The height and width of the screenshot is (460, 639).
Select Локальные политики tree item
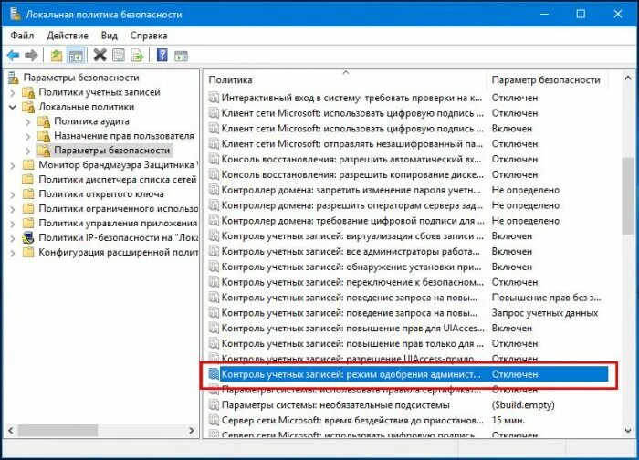coord(87,107)
